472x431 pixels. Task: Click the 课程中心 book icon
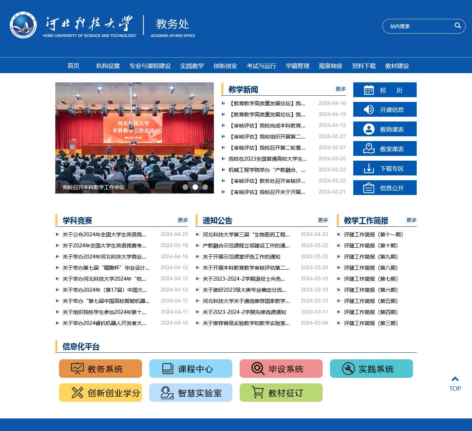[167, 368]
